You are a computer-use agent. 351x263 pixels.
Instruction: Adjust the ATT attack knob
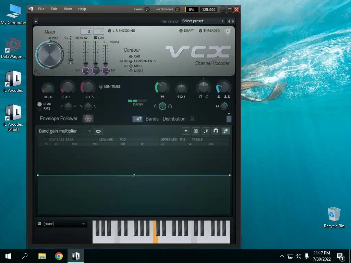click(68, 87)
